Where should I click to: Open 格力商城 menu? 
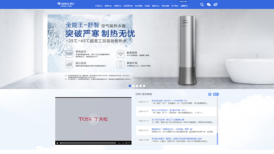click(x=139, y=6)
